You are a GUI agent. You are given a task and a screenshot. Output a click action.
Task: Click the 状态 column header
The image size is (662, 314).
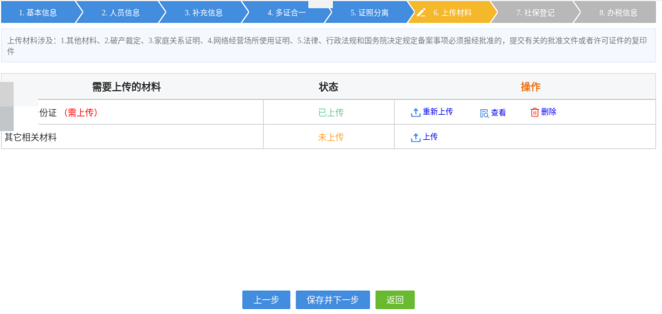point(329,88)
